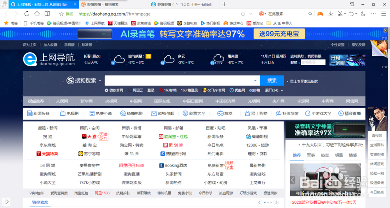Click the search magnifier icon in toolbar
390x208 pixels.
click(310, 14)
